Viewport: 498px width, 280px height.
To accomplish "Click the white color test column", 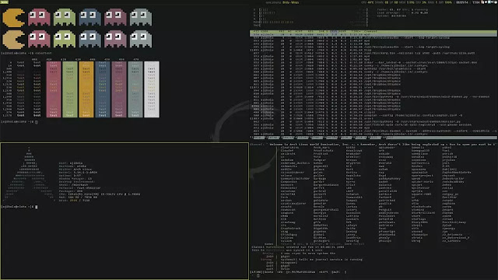I will point(152,89).
